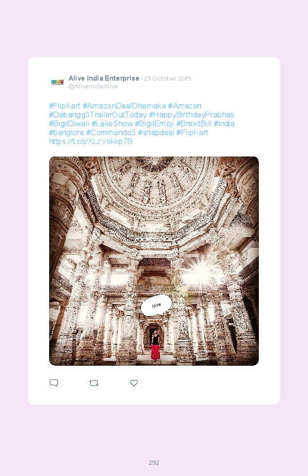Open the Alive India Enterprise display name
Image resolution: width=308 pixels, height=476 pixels.
(x=104, y=78)
